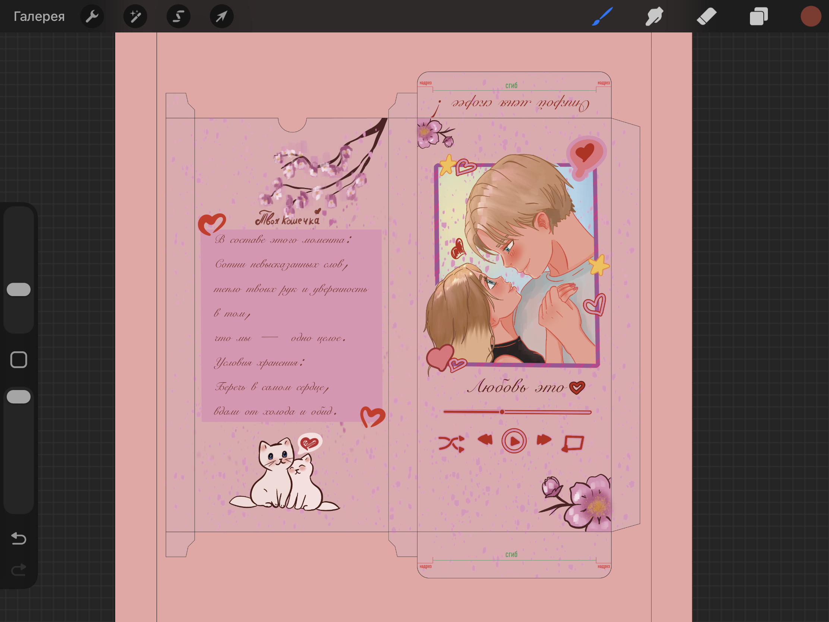Click the rewind arrows in the artwork

point(485,439)
